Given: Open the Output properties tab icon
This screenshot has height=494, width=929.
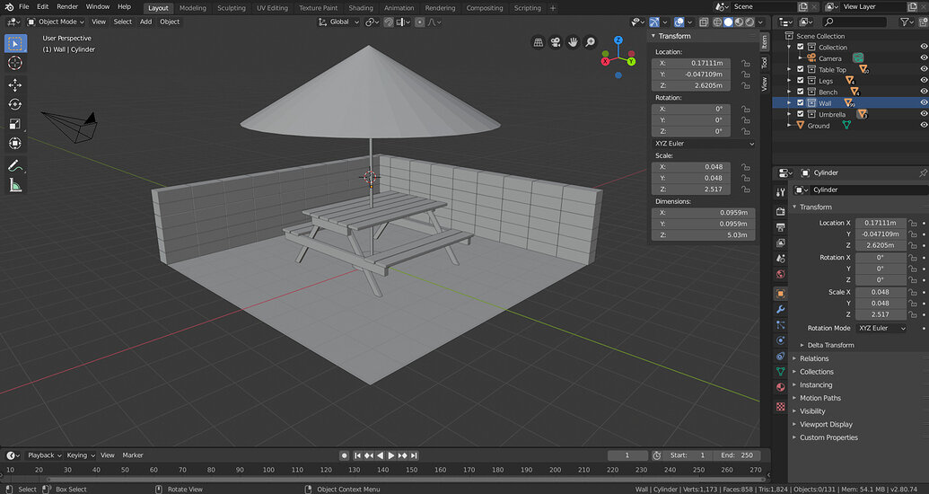Looking at the screenshot, I should [780, 227].
